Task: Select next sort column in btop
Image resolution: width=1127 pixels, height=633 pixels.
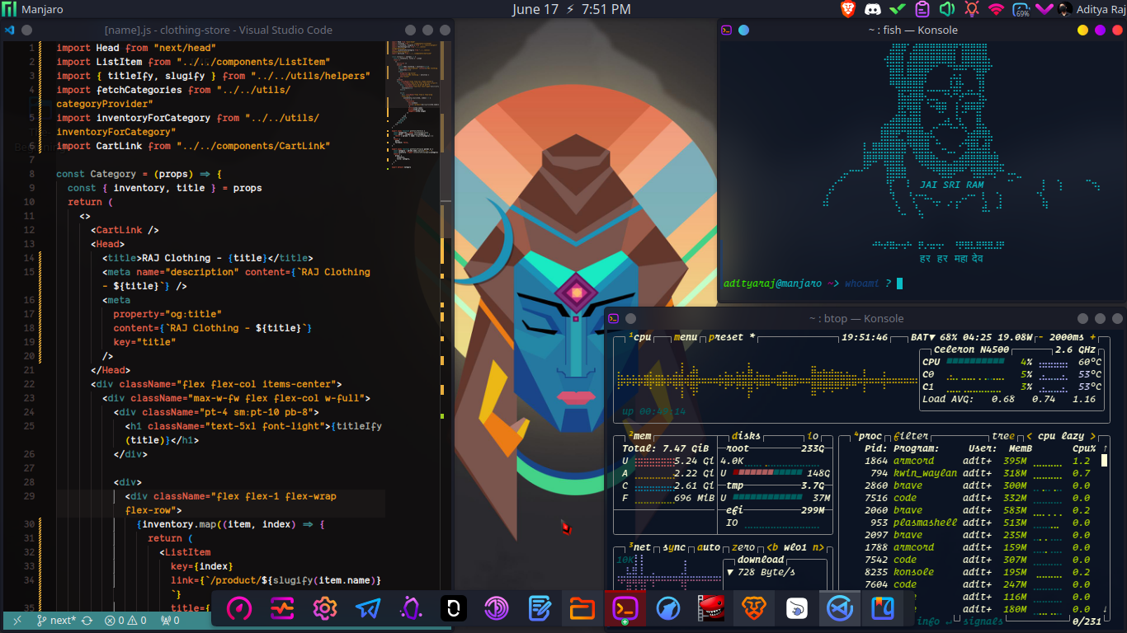Action: click(x=1093, y=436)
